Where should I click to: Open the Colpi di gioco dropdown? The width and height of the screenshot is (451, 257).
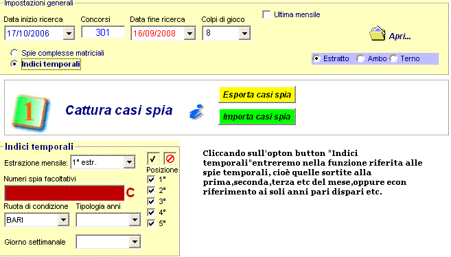(x=244, y=34)
